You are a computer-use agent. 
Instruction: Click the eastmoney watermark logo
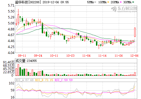[124, 9]
